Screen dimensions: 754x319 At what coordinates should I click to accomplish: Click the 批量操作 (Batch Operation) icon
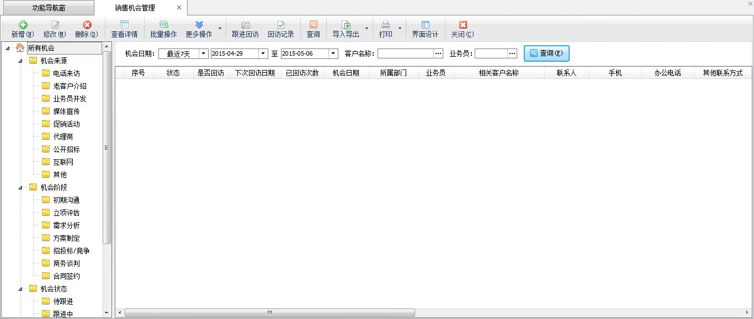coord(163,25)
